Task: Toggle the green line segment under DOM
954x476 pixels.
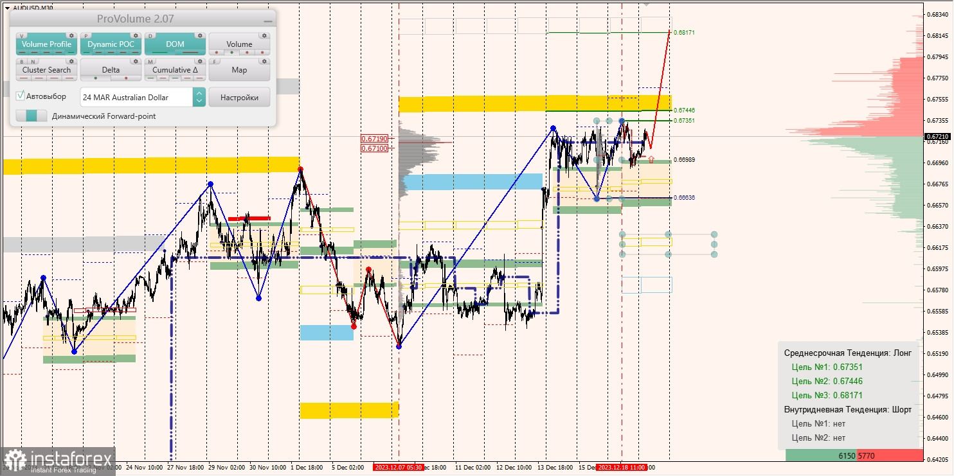Action: coord(159,52)
